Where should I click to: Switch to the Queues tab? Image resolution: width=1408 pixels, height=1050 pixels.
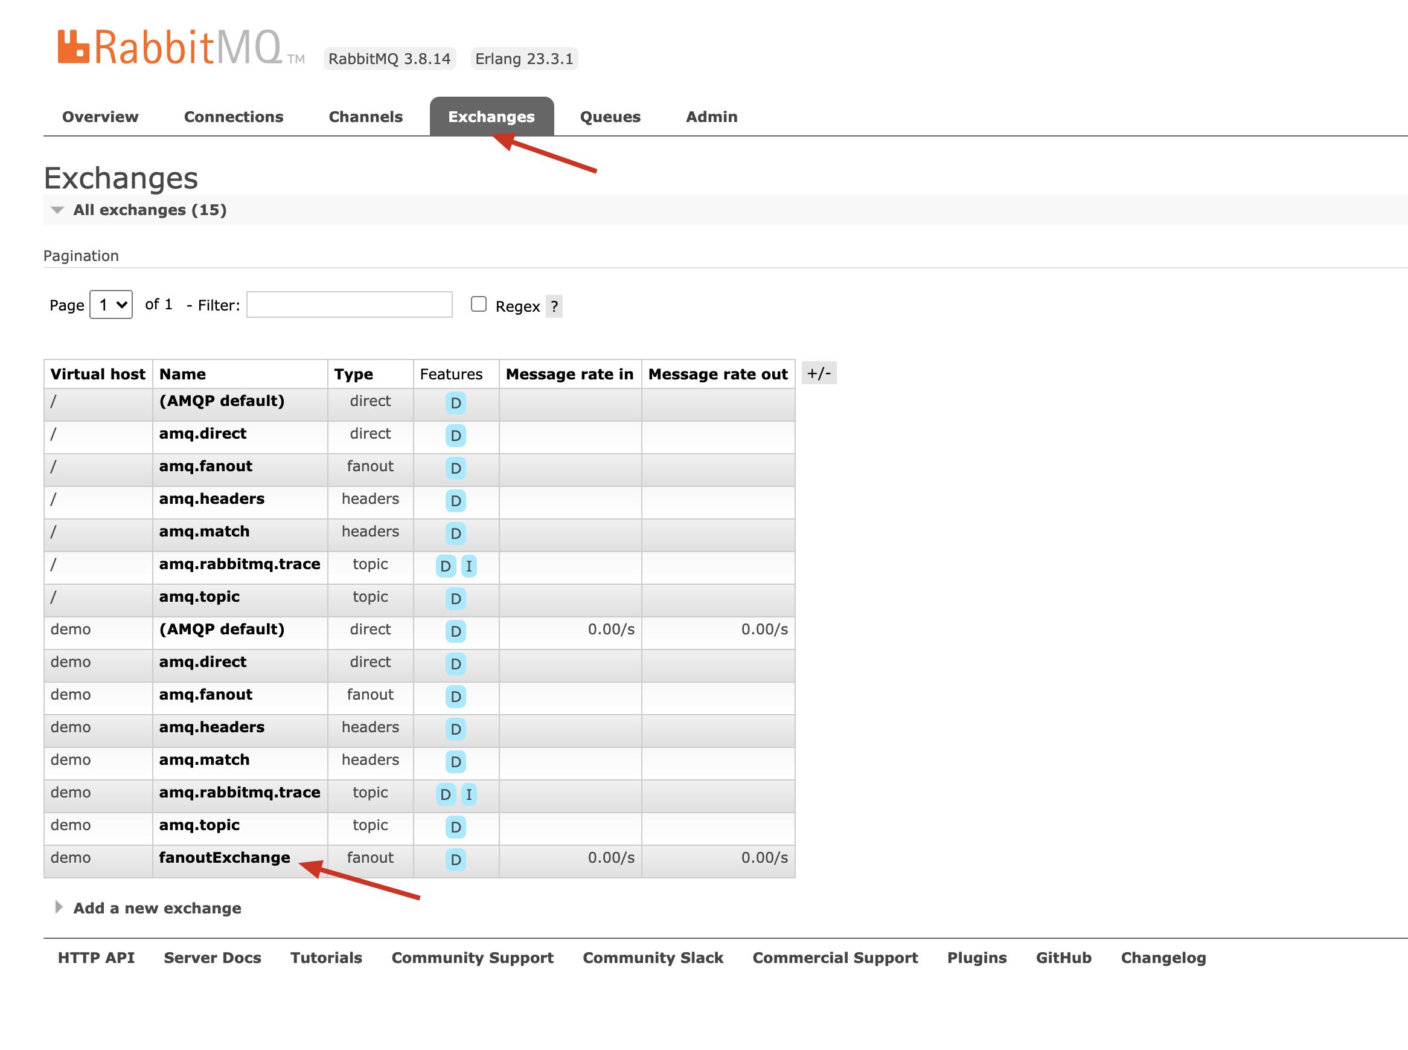click(610, 117)
